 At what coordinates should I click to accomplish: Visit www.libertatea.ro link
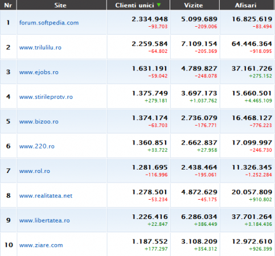pos(44,220)
